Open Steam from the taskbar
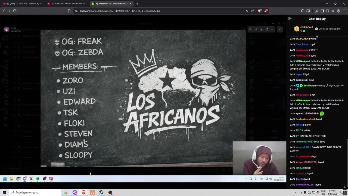348x196 pixels. coord(101,192)
